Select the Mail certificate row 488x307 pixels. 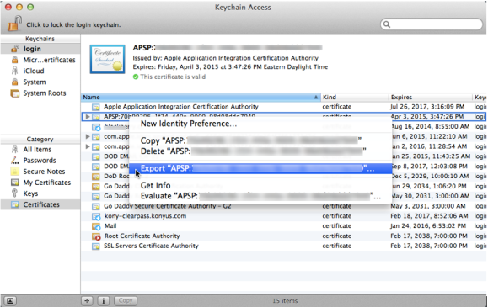[284, 226]
